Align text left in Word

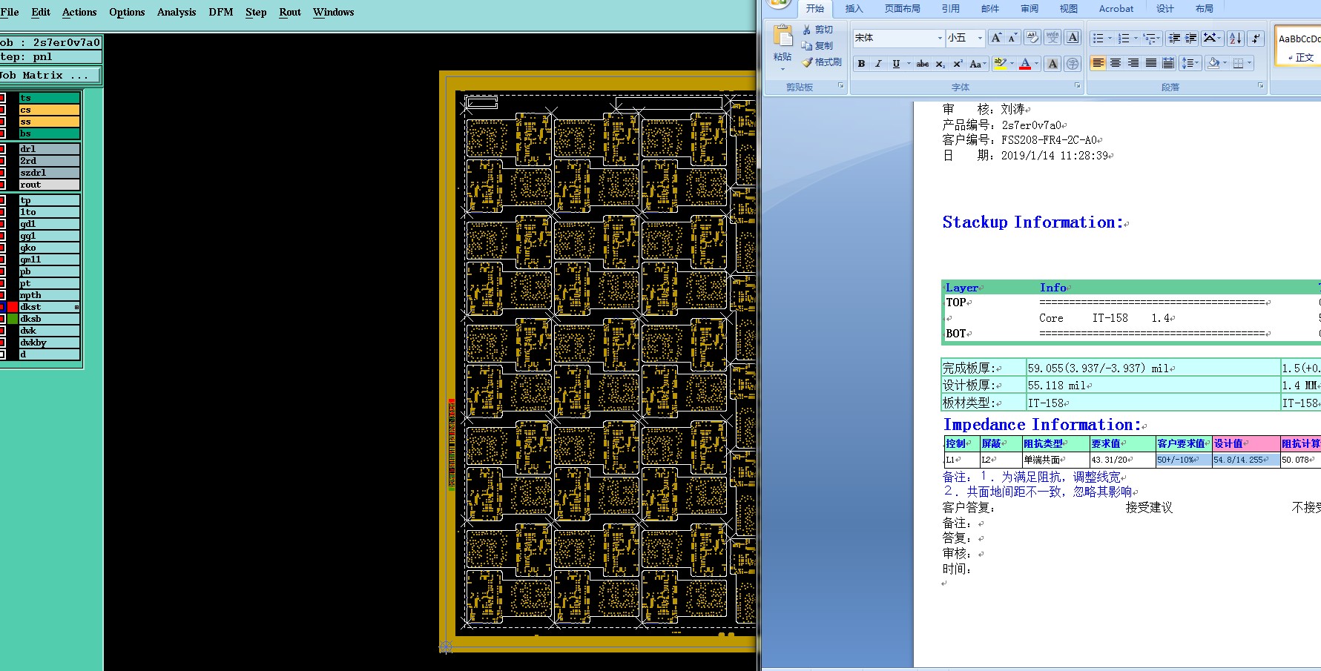click(1098, 63)
